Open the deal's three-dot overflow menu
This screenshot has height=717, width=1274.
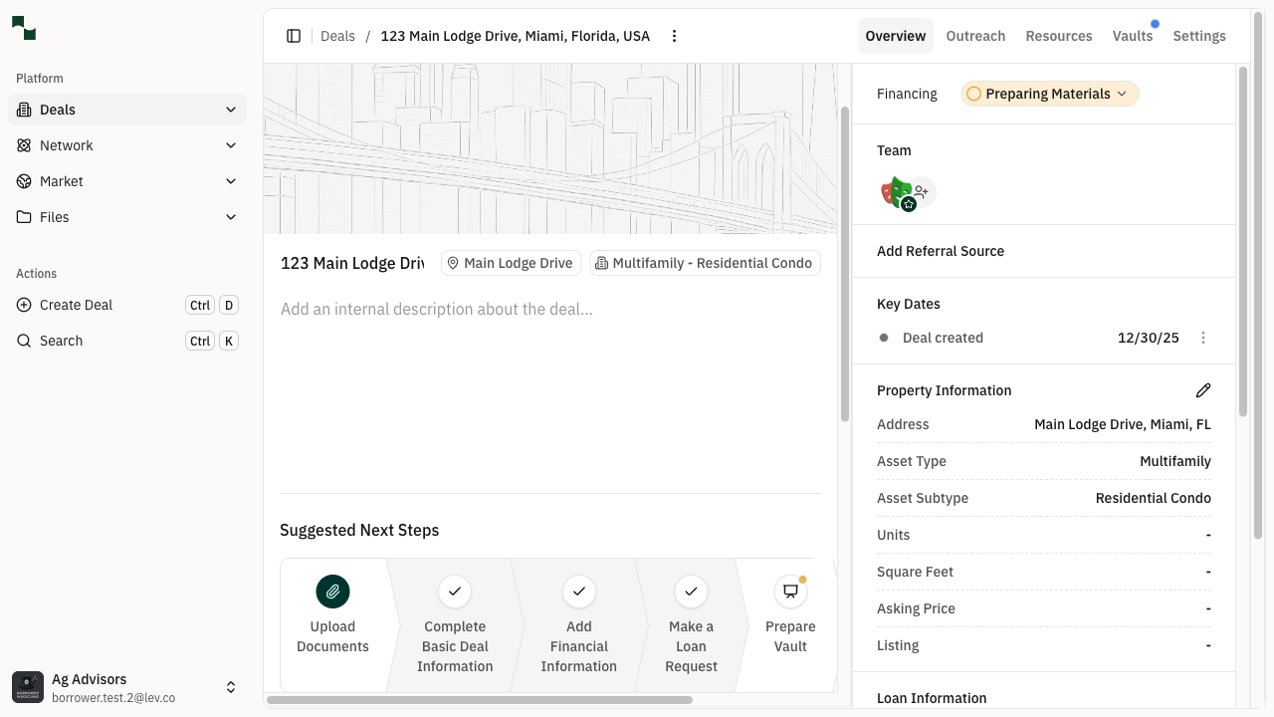[674, 36]
